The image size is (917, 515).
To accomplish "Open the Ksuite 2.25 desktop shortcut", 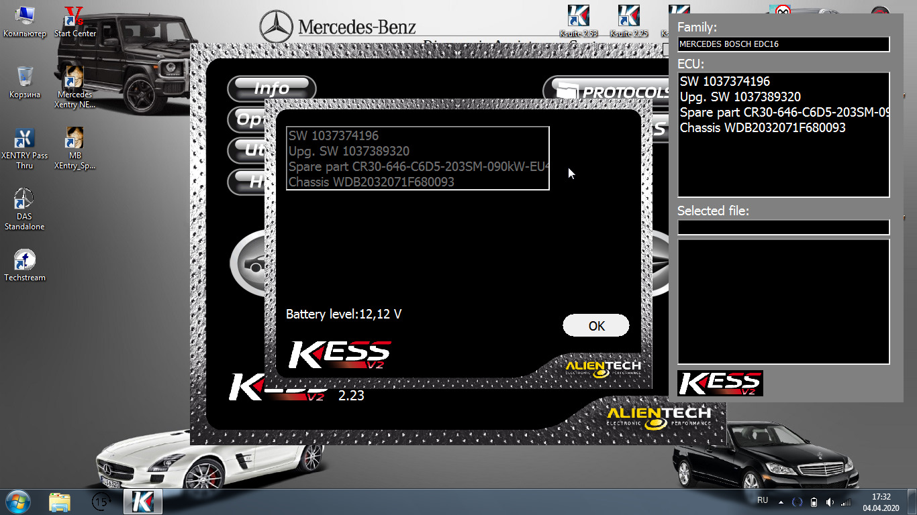I will click(x=629, y=21).
